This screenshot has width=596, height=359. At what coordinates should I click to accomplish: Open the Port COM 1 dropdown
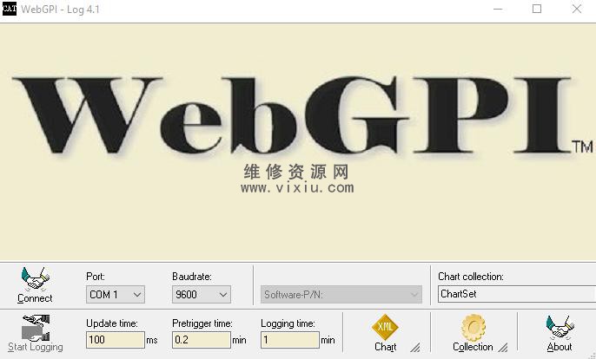pyautogui.click(x=116, y=295)
